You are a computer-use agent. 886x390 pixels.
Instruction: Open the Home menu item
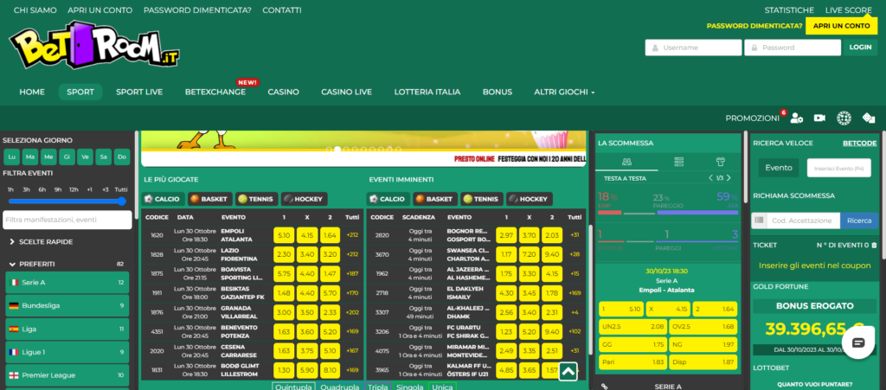click(x=32, y=92)
